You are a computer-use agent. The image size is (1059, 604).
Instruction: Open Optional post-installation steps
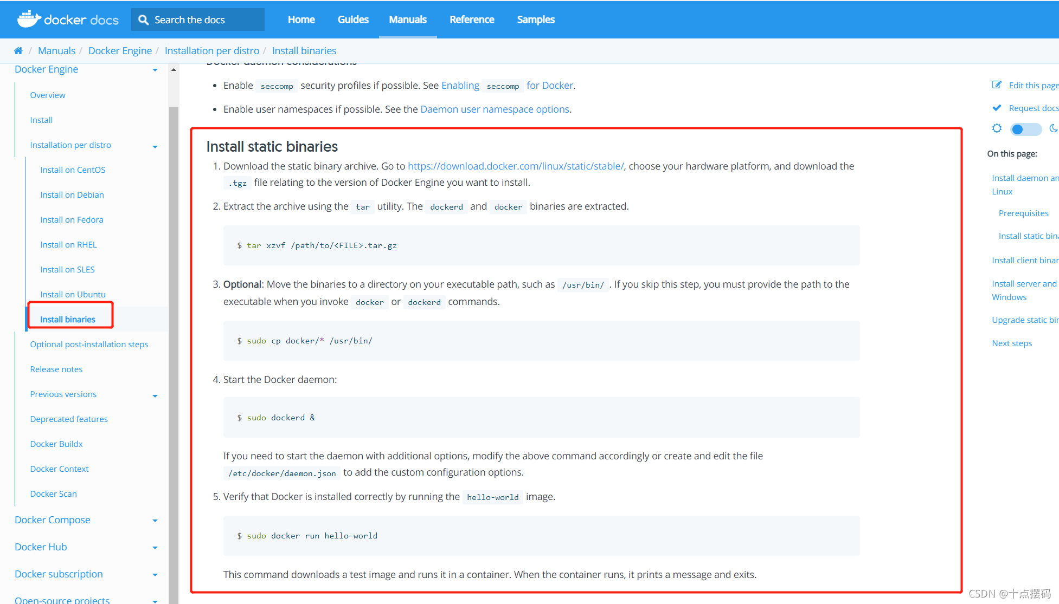(x=89, y=344)
